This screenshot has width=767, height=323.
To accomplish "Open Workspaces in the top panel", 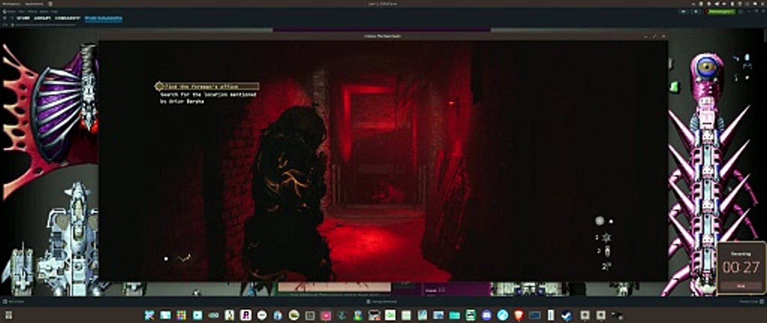I will coord(11,4).
